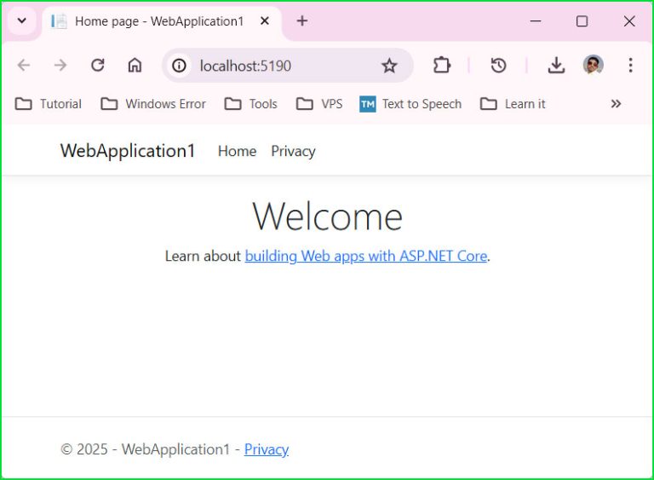Viewport: 654px width, 480px height.
Task: Maximize the browser window
Action: click(582, 20)
